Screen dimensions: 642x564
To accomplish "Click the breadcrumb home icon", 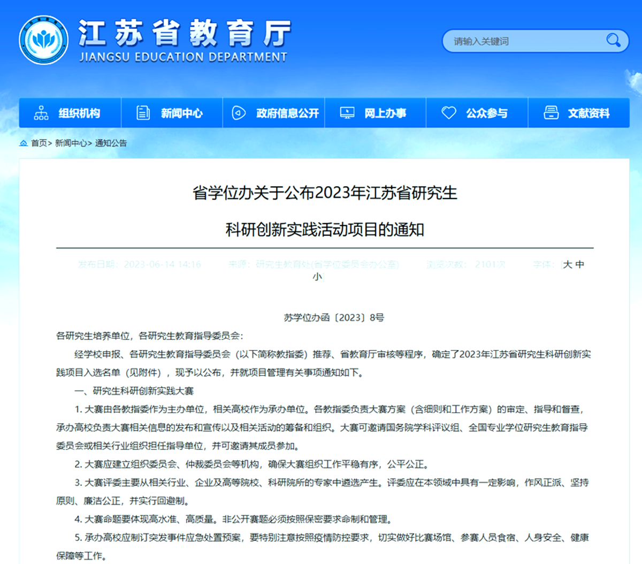I will click(24, 143).
